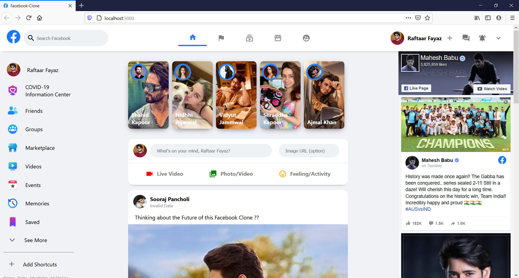519x278 pixels.
Task: Click the page vertical scrollbar thumb
Action: [x=516, y=67]
